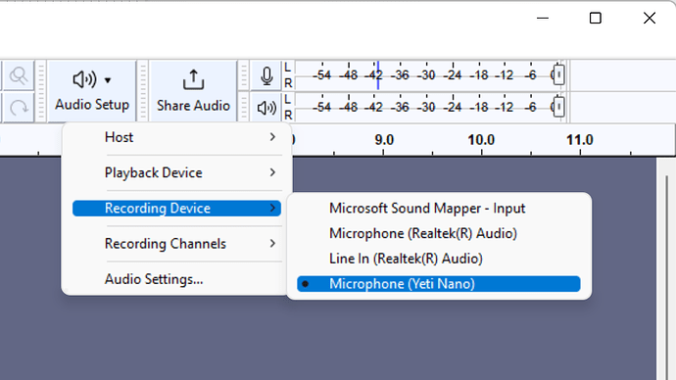Screen dimensions: 676x380
Task: Click the Share Audio toolbar drag grip
Action: tap(143, 91)
